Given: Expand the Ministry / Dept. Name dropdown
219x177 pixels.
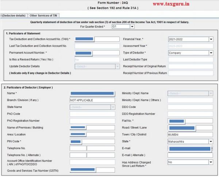Looking at the screenshot, I should coord(211,93).
